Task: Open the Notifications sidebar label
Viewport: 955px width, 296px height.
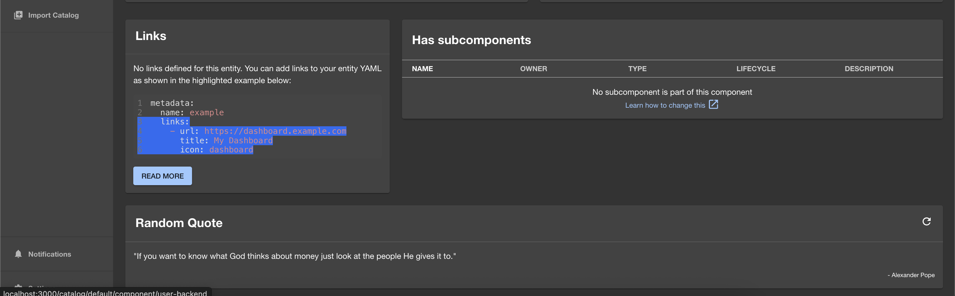Action: point(50,254)
